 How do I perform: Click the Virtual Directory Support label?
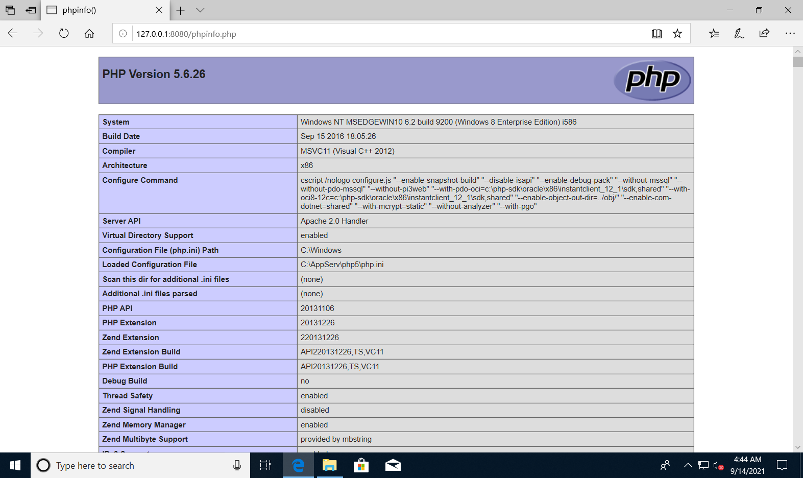pyautogui.click(x=148, y=235)
